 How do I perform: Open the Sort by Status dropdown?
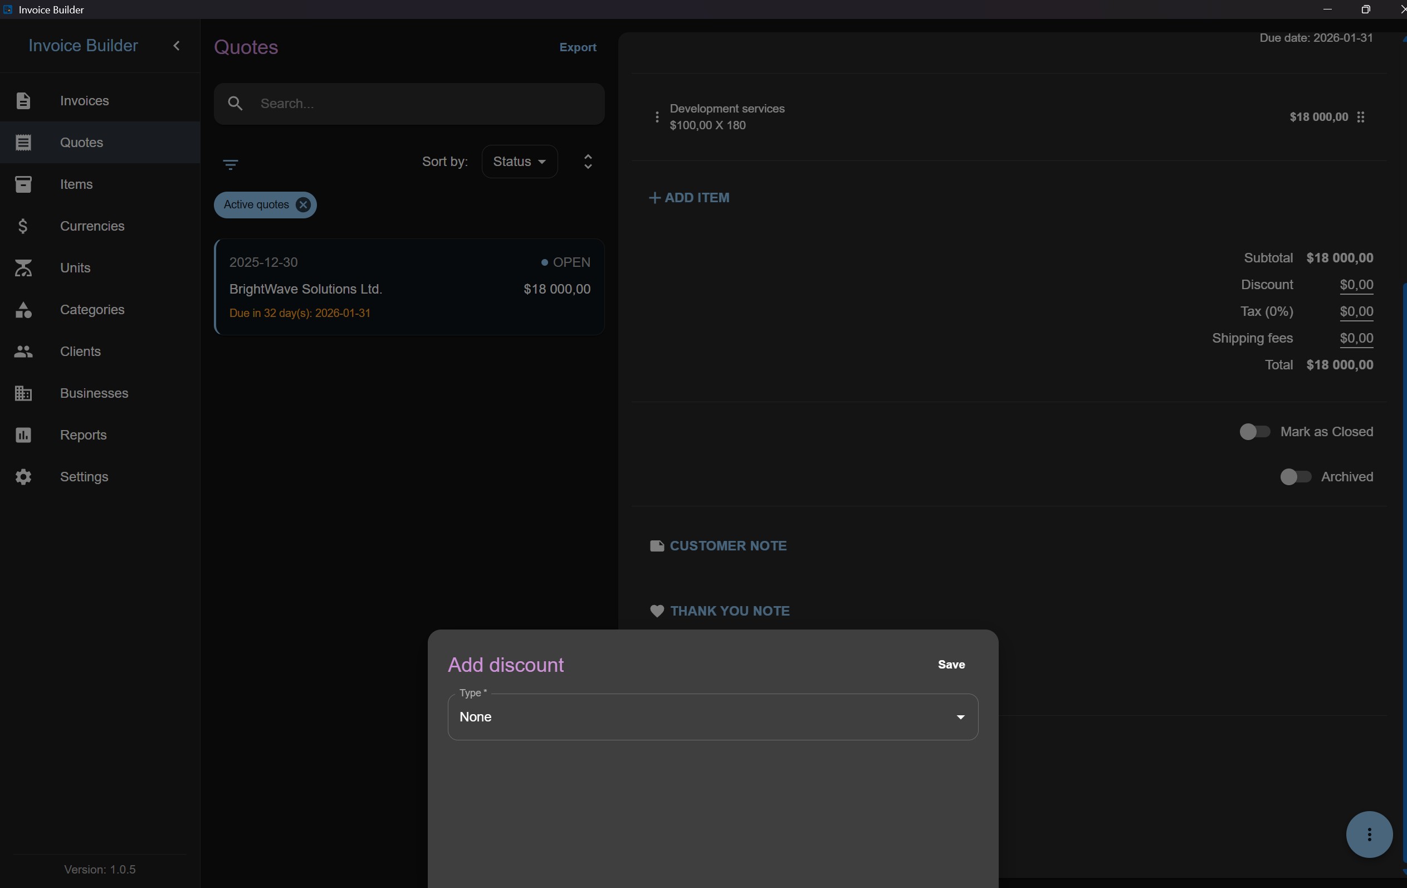pos(519,162)
